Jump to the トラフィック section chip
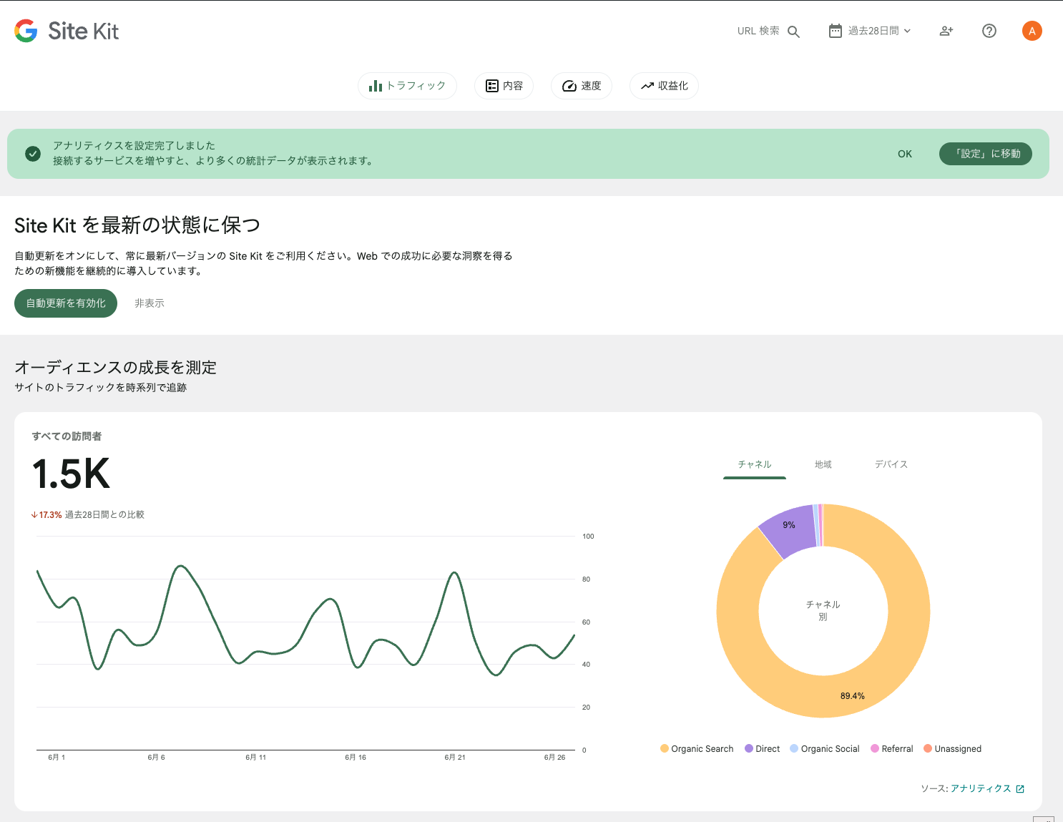1063x822 pixels. pyautogui.click(x=407, y=86)
